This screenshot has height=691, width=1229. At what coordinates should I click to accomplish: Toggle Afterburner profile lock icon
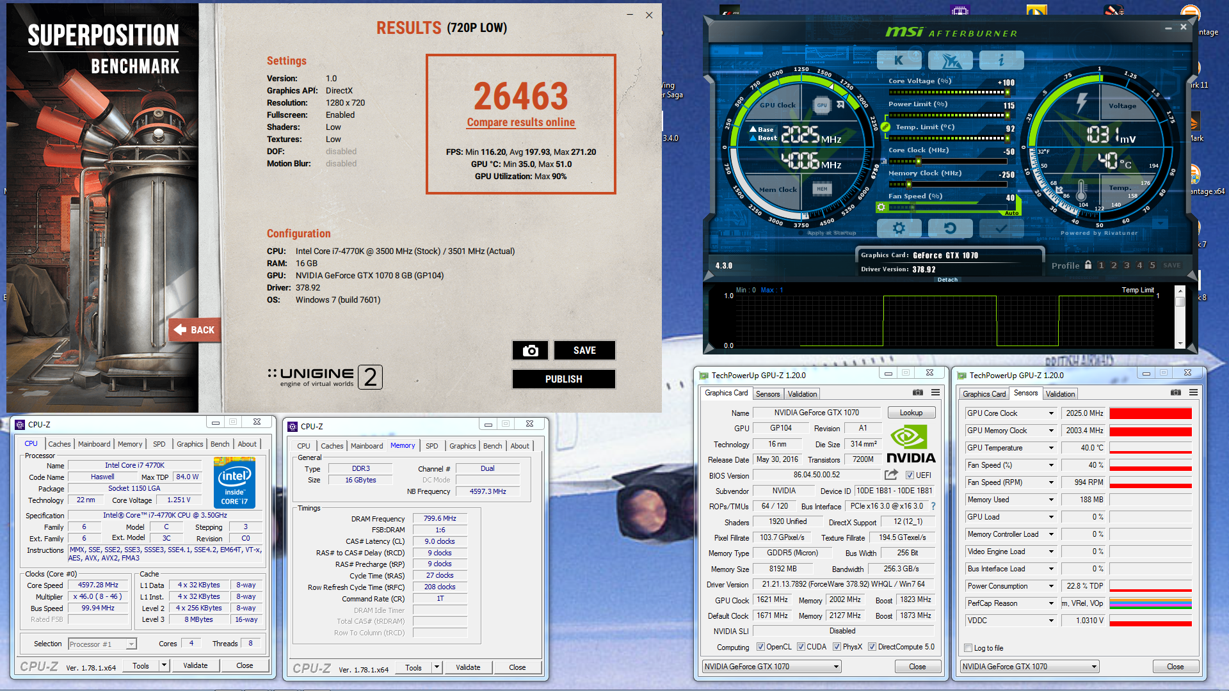(x=1088, y=265)
